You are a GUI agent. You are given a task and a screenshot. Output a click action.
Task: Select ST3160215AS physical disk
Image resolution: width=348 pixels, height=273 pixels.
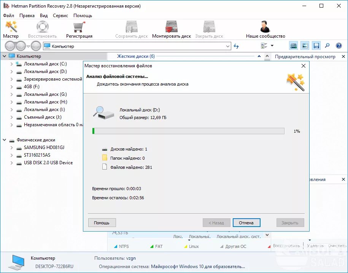37,155
